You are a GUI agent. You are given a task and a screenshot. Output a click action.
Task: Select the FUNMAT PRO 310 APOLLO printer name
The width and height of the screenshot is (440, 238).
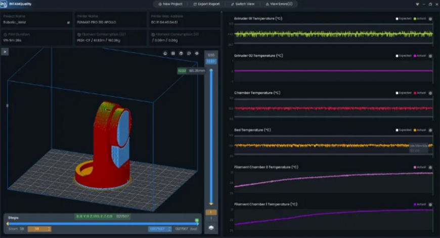tap(97, 22)
